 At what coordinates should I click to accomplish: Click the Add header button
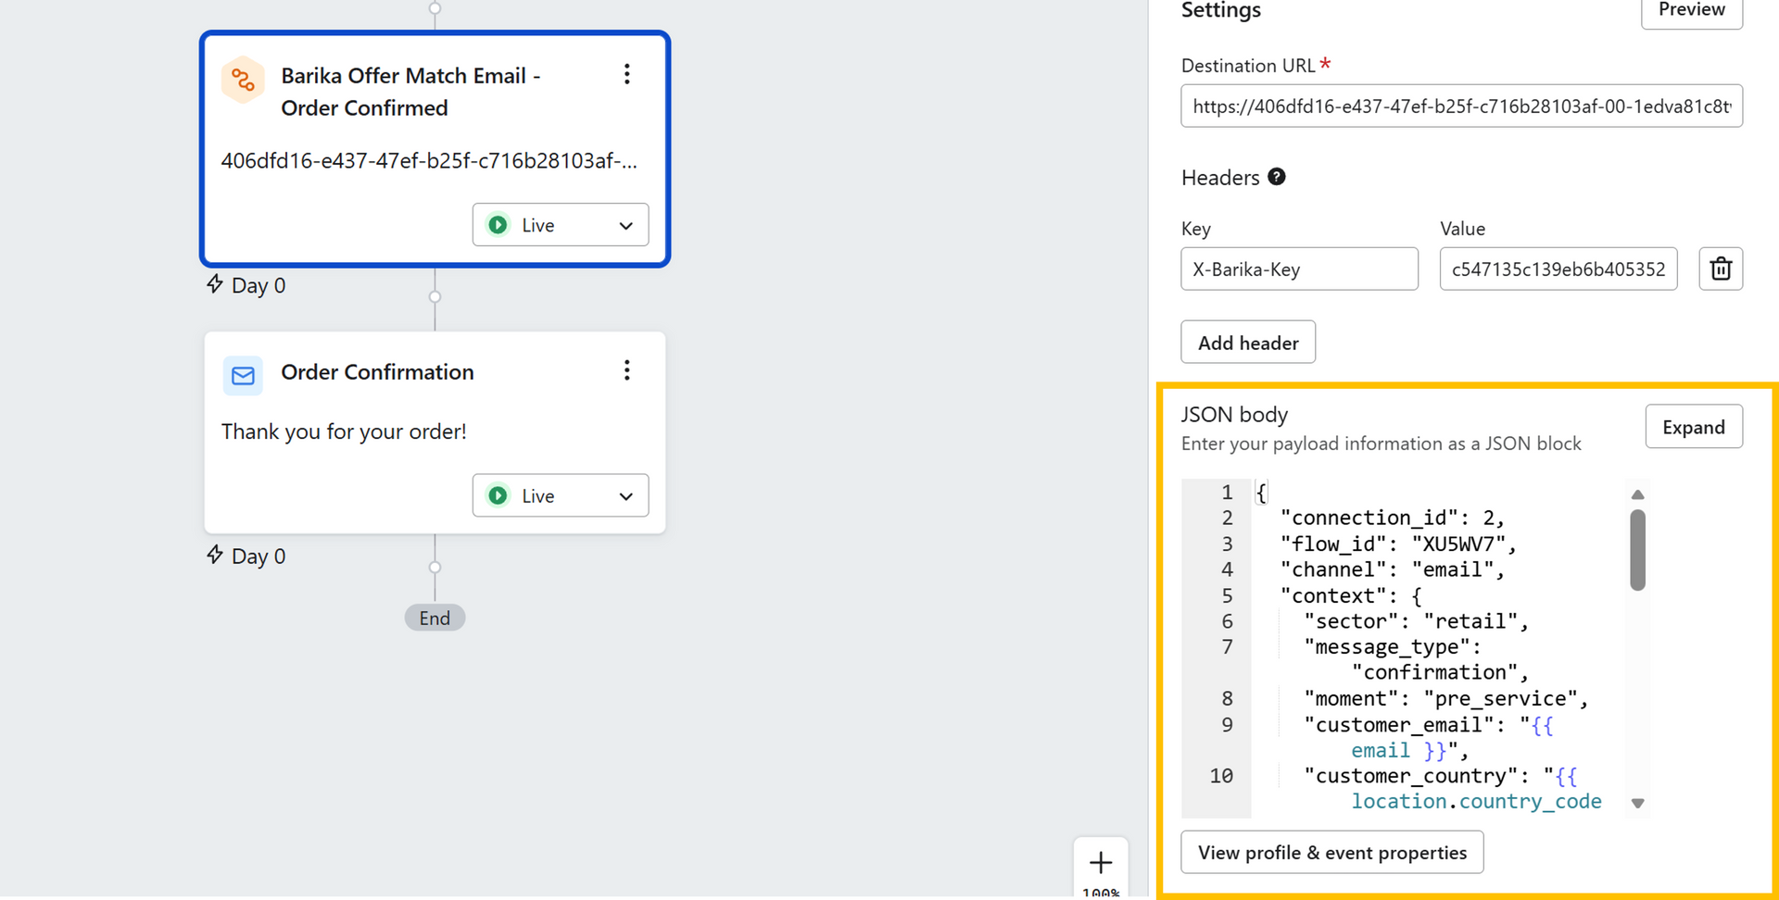point(1248,343)
